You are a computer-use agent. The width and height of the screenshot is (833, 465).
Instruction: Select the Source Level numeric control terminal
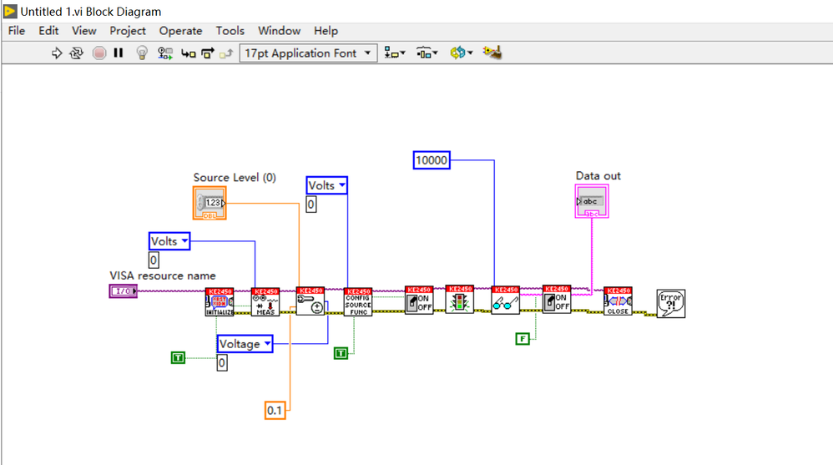(210, 203)
